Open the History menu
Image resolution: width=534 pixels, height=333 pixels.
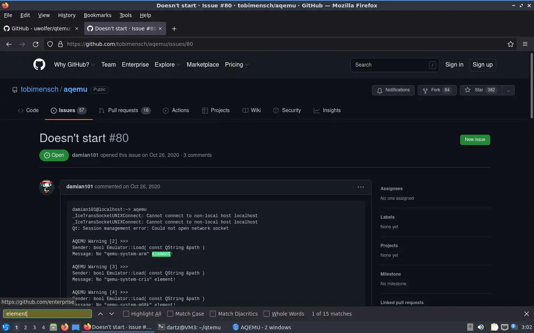(67, 15)
